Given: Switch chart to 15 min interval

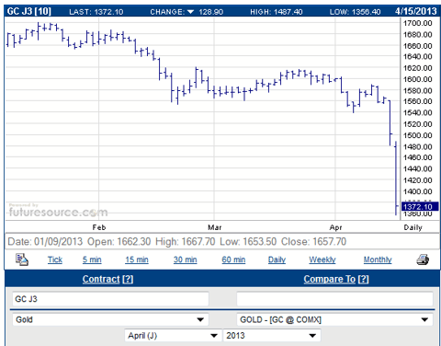Looking at the screenshot, I should (137, 259).
